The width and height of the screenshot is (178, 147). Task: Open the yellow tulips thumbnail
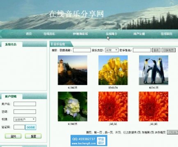pos(113,70)
